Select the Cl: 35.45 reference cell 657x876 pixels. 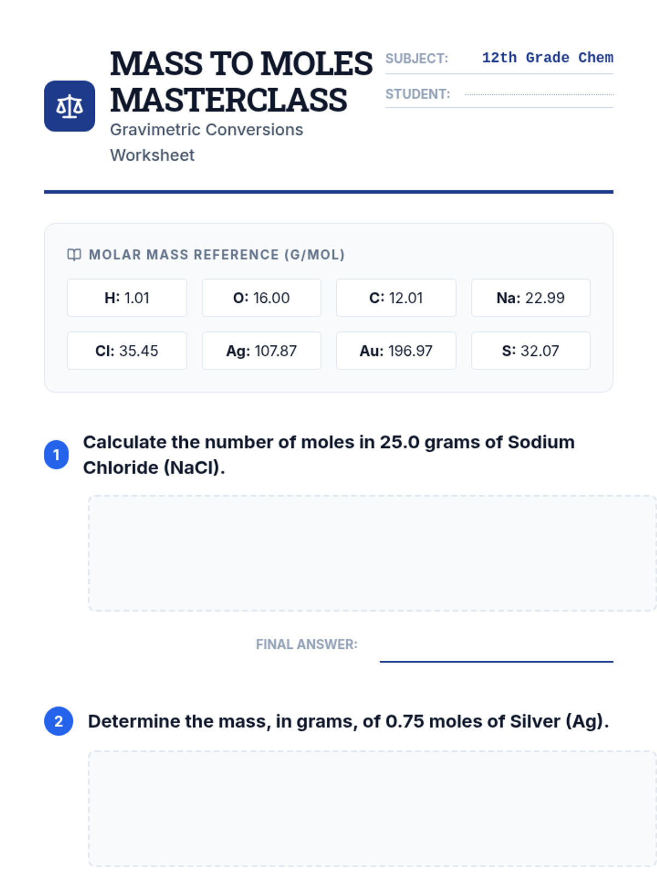(x=127, y=350)
